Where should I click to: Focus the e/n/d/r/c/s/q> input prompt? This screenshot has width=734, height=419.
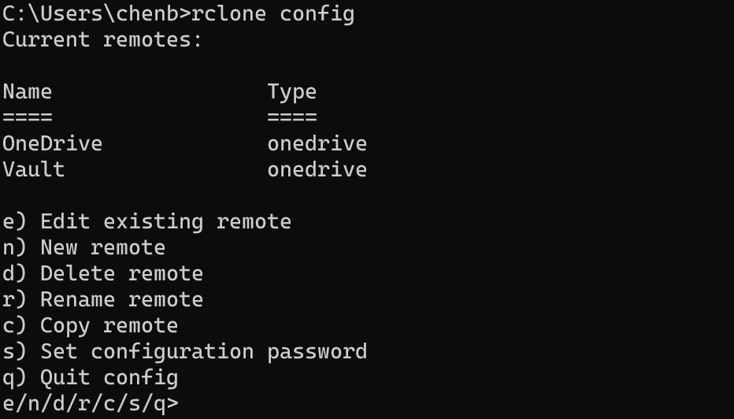tap(189, 403)
